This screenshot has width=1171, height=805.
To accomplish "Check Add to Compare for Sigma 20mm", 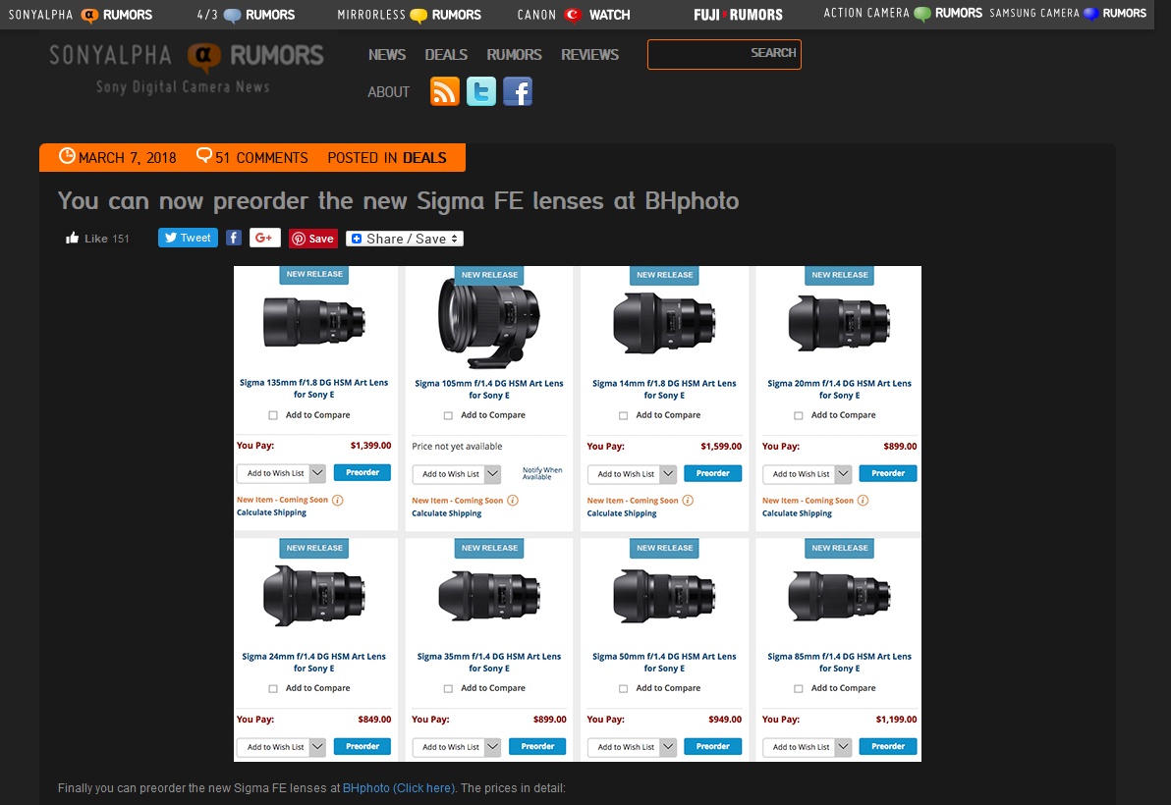I will click(799, 415).
